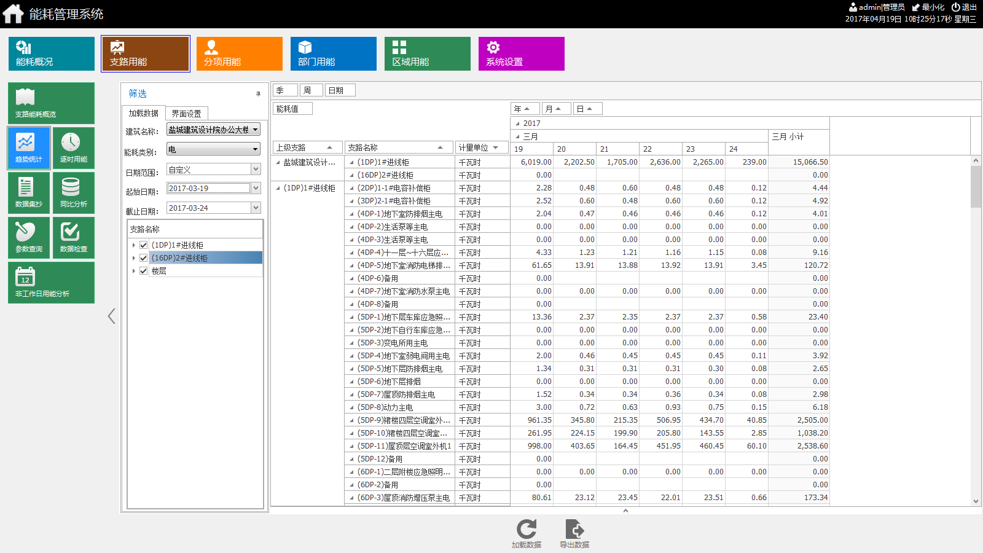Click the 截止日期 input field
Viewport: 983px width, 553px height.
pos(209,208)
